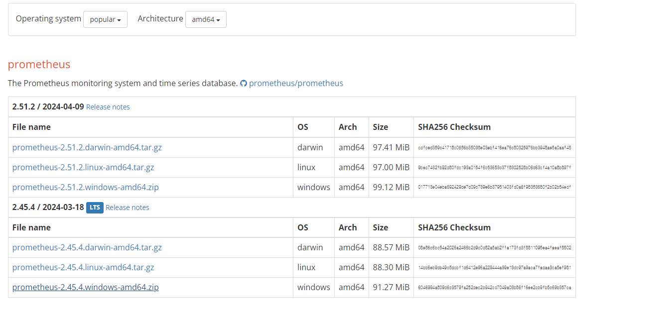Click 'linux' OS cell in 2.45.4 table
This screenshot has height=314, width=666.
pos(314,267)
